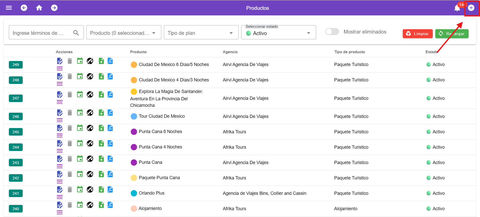
Task: Edit product 249 with the edit icon
Action: coord(60,61)
